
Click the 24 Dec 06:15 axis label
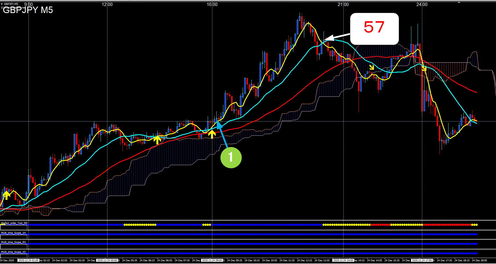click(x=147, y=260)
